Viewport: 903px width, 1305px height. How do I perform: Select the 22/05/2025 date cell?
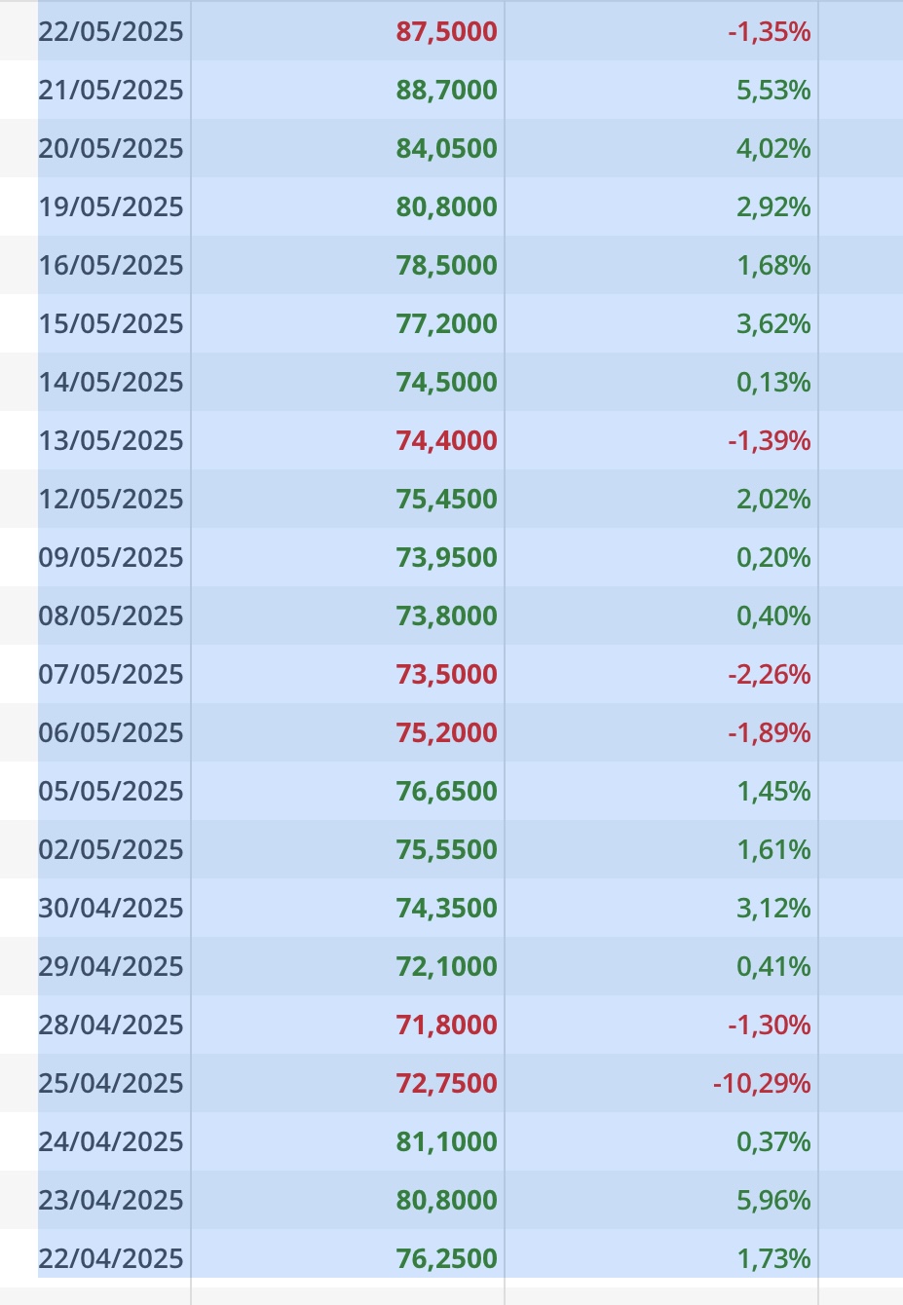[111, 32]
